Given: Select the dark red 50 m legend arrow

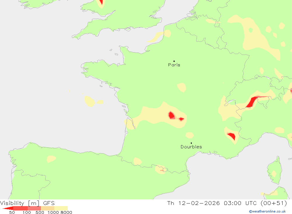Looking at the screenshot, I should coord(8,208).
